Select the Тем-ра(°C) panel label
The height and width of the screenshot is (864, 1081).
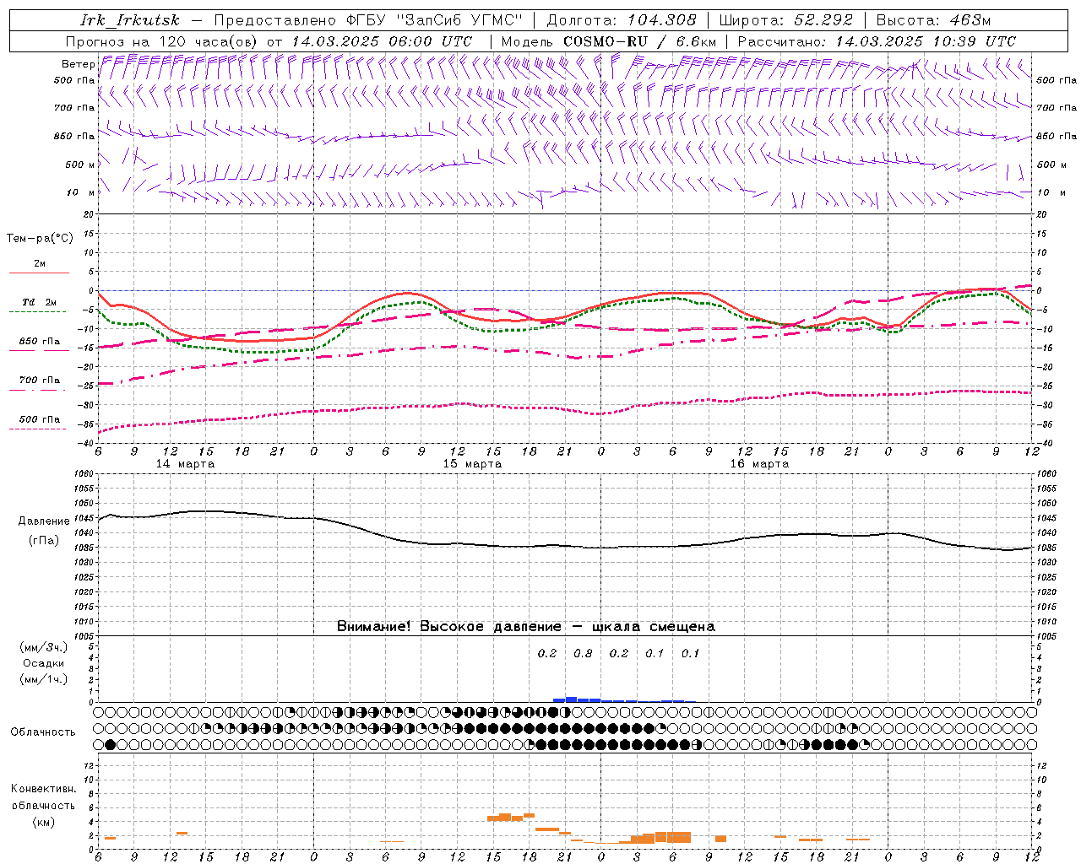click(40, 239)
